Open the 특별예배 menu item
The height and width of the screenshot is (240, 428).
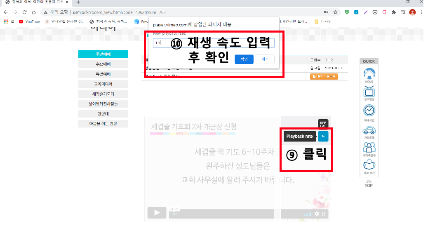pyautogui.click(x=103, y=74)
